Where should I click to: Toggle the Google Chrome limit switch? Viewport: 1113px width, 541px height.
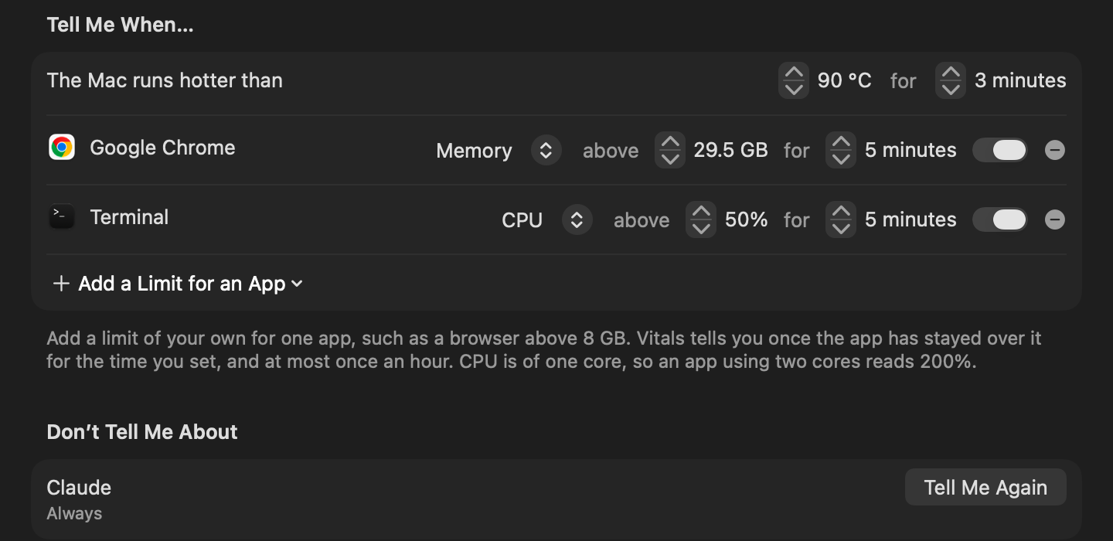[1000, 150]
